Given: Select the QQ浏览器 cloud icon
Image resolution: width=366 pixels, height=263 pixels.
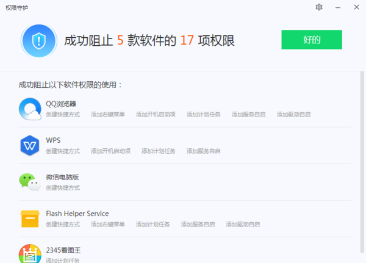Looking at the screenshot, I should click(30, 109).
